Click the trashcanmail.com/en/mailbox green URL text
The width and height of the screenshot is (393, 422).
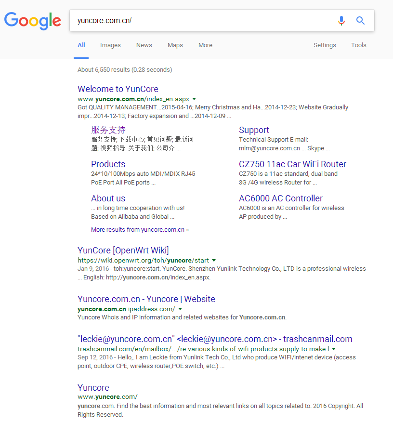tap(203, 349)
